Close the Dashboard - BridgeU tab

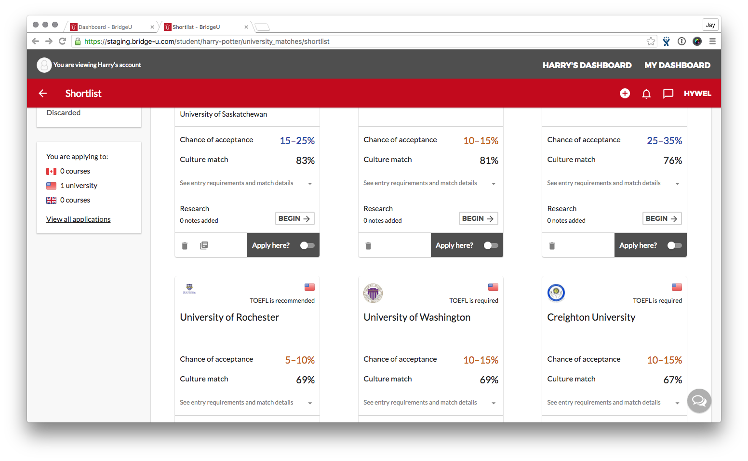pyautogui.click(x=152, y=27)
